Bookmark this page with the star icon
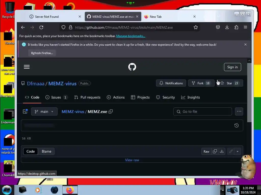 coord(196,27)
